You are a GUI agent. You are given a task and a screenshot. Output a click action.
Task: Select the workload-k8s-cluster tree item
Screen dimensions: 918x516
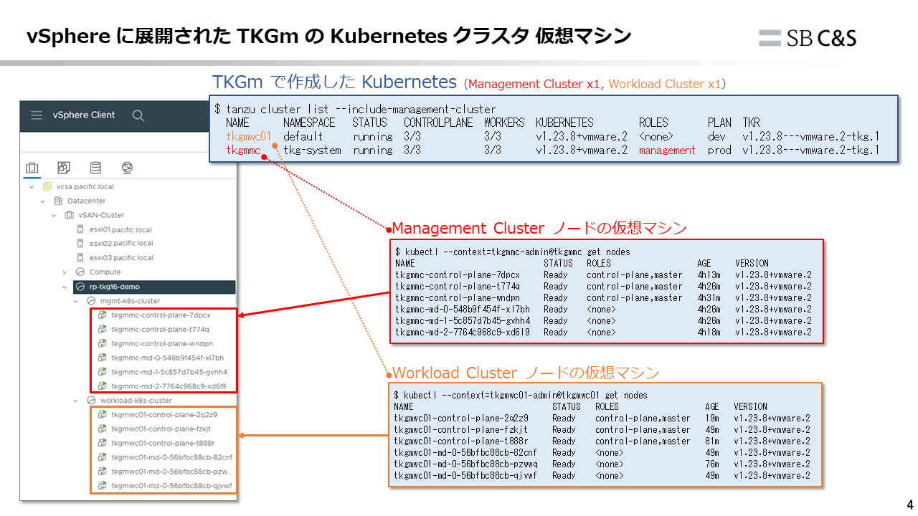pyautogui.click(x=136, y=401)
